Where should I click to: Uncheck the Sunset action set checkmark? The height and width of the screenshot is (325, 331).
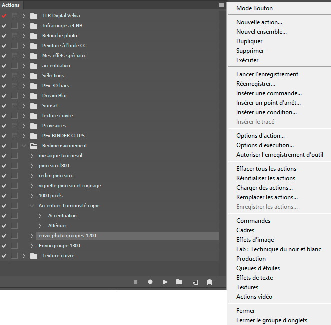[4, 106]
